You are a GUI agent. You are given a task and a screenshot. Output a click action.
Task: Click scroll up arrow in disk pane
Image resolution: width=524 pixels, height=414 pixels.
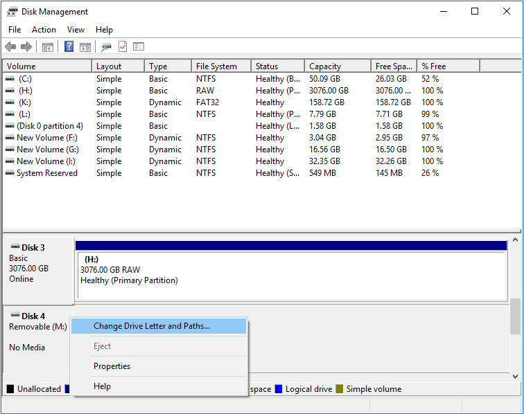point(515,240)
